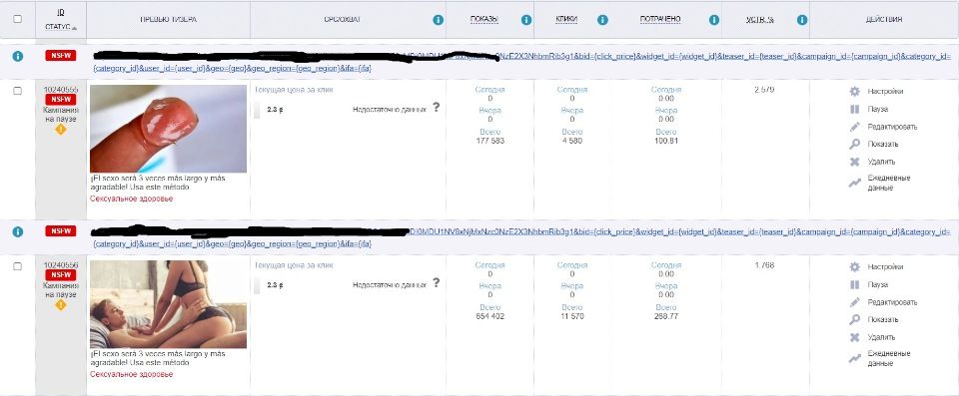Viewport: 959px width, 396px height.
Task: Edit teaser 10240556 with pencil icon
Action: coord(854,302)
